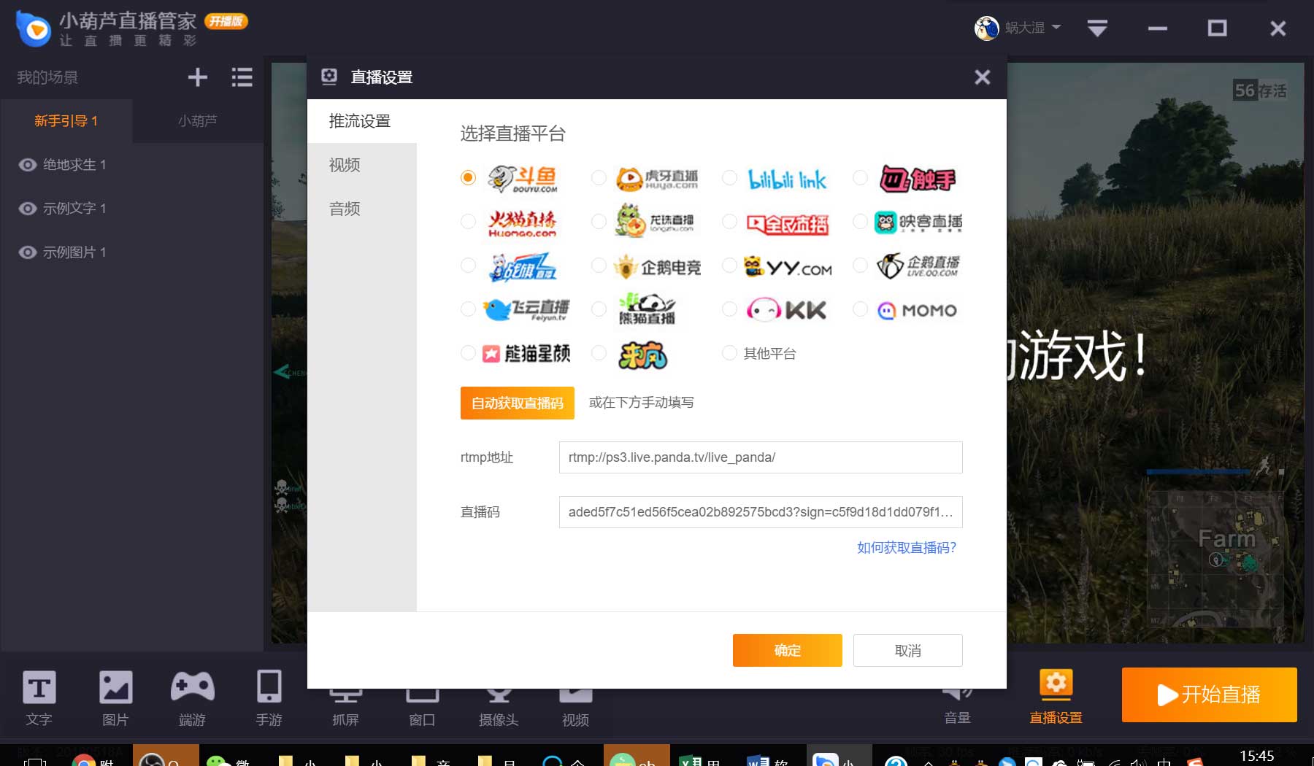Click 自动获取直播码 button
The height and width of the screenshot is (766, 1314).
tap(518, 403)
